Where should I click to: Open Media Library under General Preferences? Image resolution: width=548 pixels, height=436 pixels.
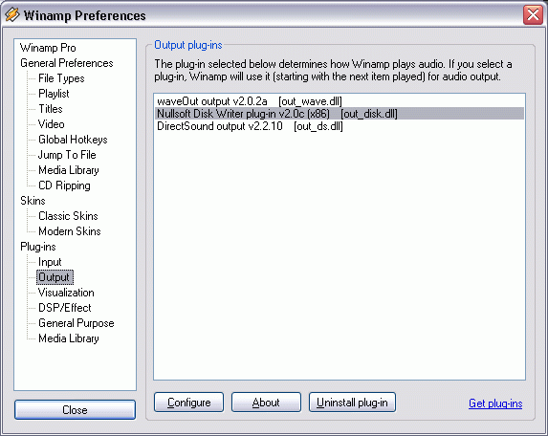(69, 170)
